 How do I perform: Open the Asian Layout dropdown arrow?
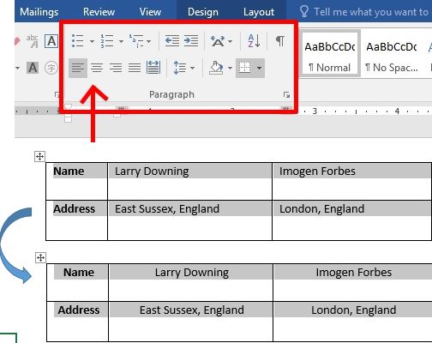pyautogui.click(x=231, y=42)
